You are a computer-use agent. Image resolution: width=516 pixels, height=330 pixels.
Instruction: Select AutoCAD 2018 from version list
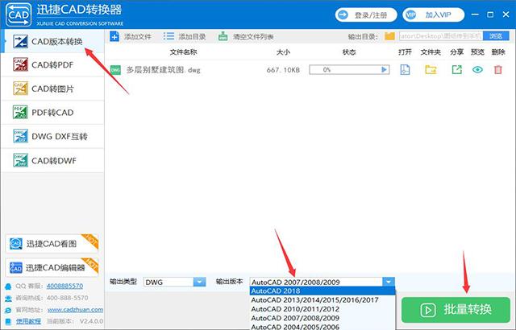tap(322, 291)
